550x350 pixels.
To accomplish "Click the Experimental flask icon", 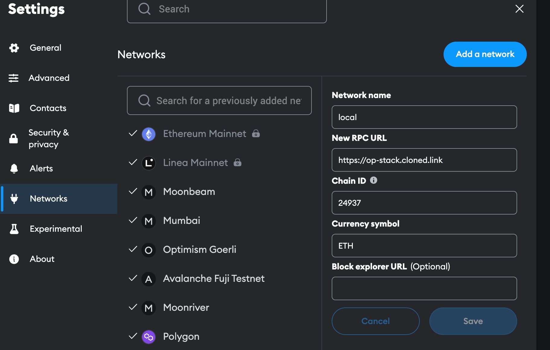I will pos(14,229).
